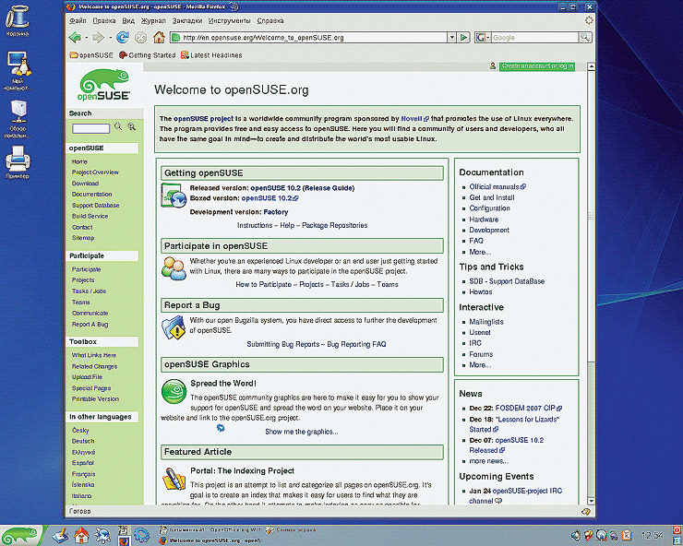
Task: Click the green Go arrow next to address bar
Action: [x=464, y=38]
